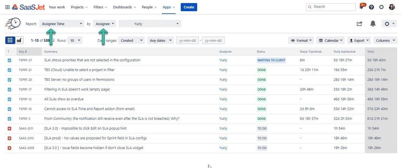Click the SaaSJet logo
401x168 pixels.
tap(29, 7)
